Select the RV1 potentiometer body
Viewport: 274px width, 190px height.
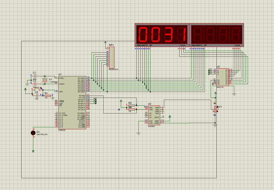coord(215,109)
